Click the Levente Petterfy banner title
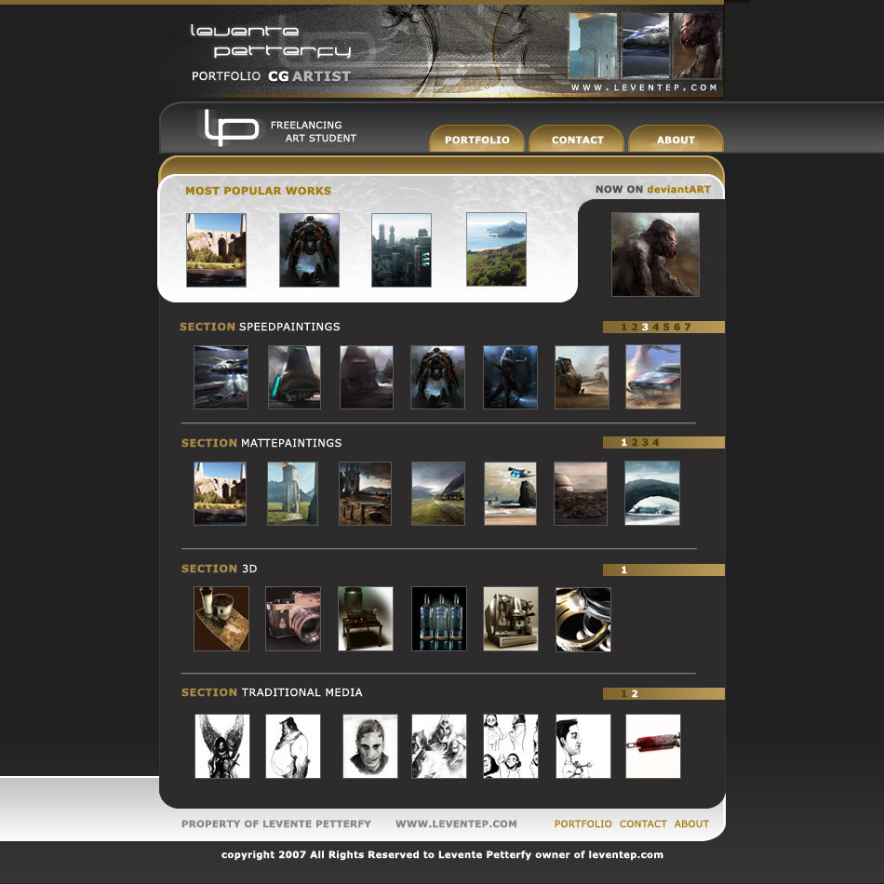The height and width of the screenshot is (884, 884). [271, 42]
